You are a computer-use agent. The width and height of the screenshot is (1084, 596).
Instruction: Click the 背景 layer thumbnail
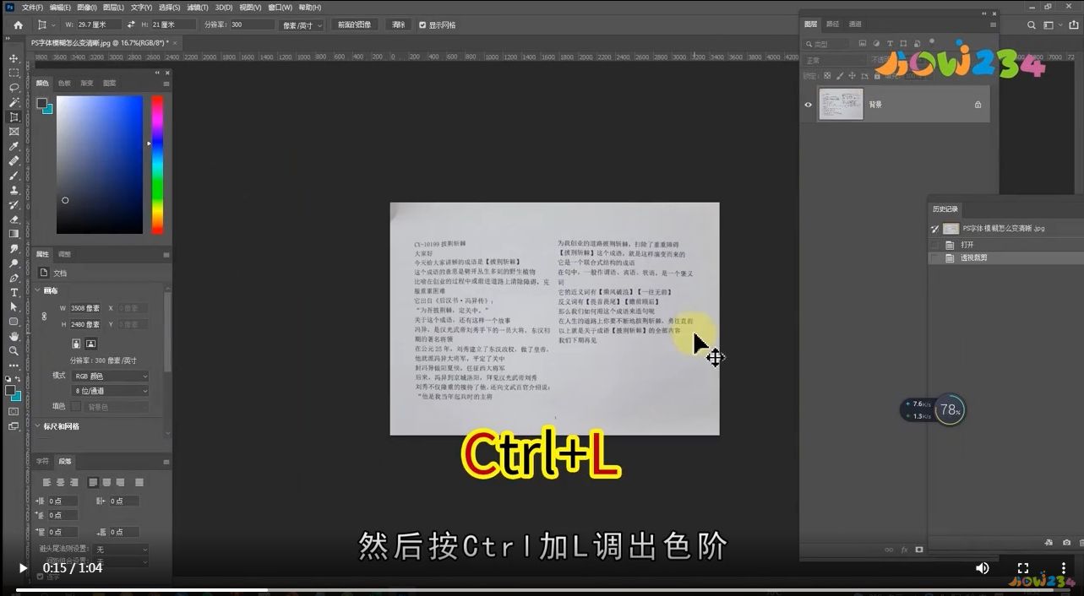(x=842, y=105)
